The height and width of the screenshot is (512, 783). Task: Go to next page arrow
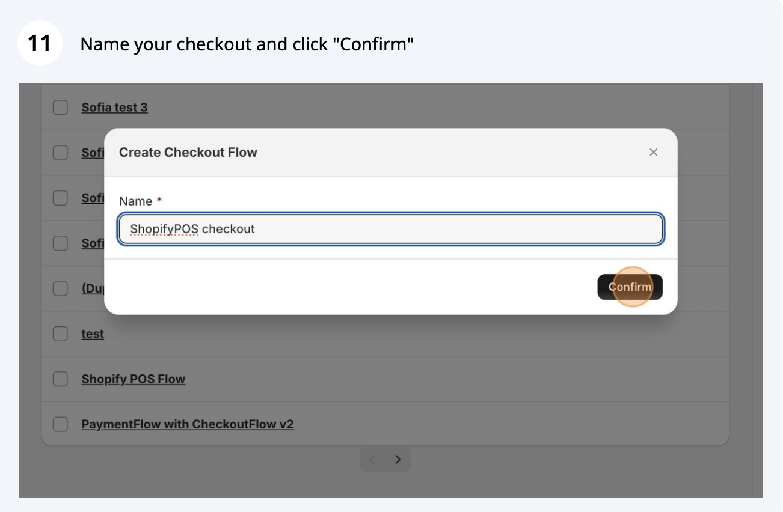coord(398,460)
